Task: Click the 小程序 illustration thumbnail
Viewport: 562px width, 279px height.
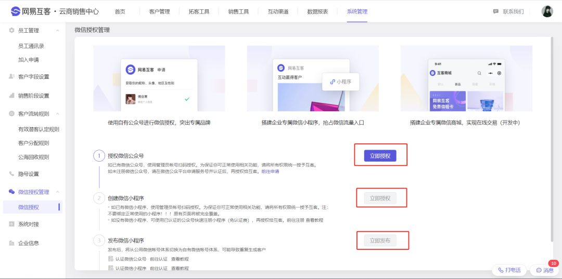Action: click(x=340, y=82)
